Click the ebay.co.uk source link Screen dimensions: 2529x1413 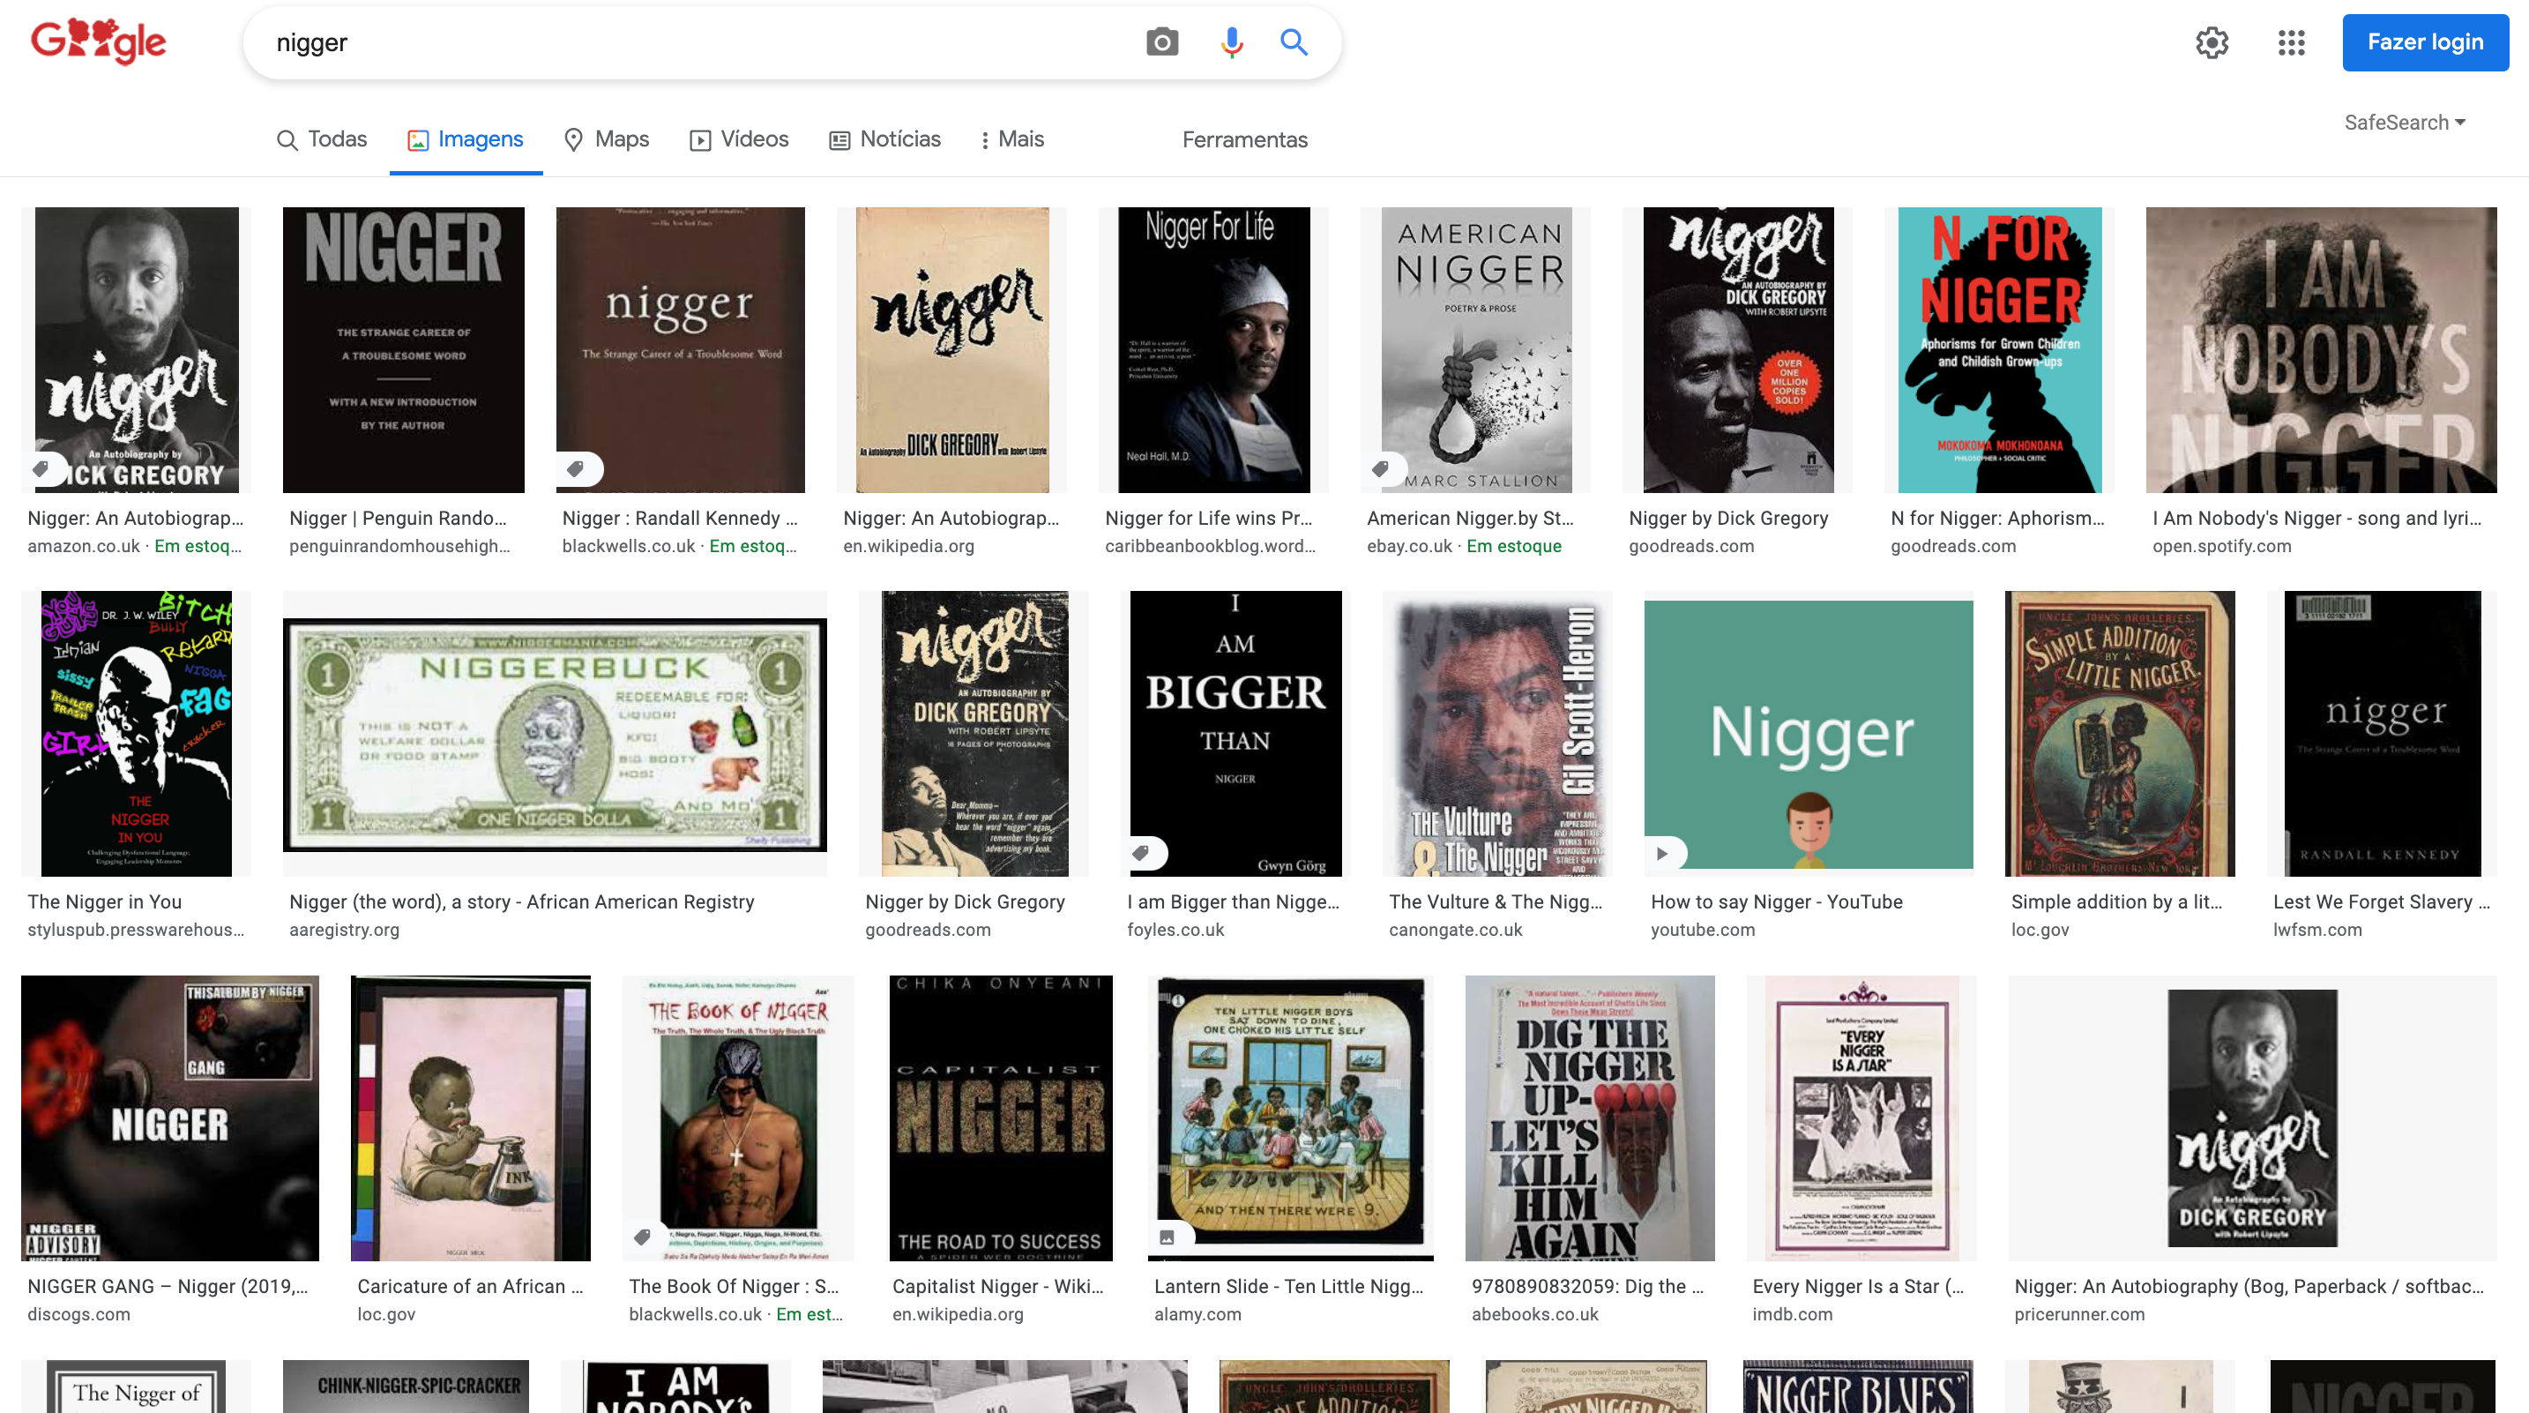pyautogui.click(x=1409, y=546)
